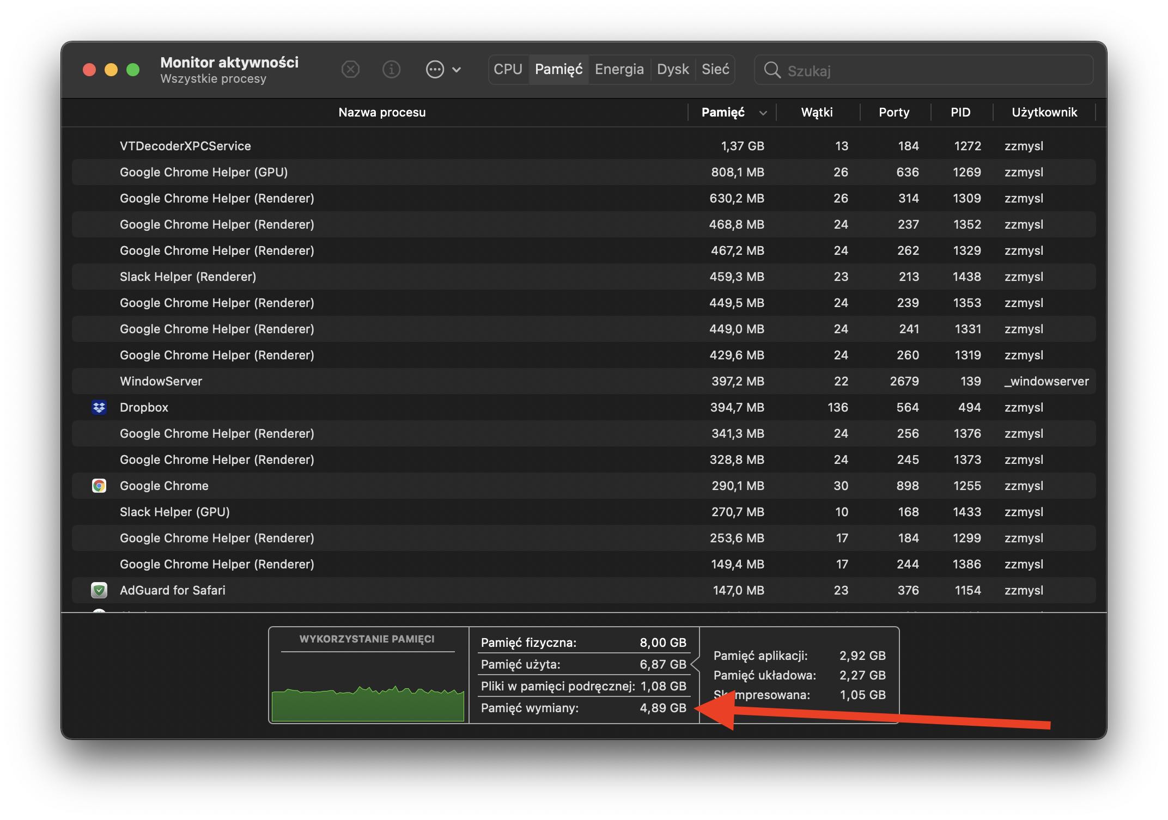Click the Pamięć użyta 6,87 GB entry
The width and height of the screenshot is (1168, 820).
pos(583,664)
